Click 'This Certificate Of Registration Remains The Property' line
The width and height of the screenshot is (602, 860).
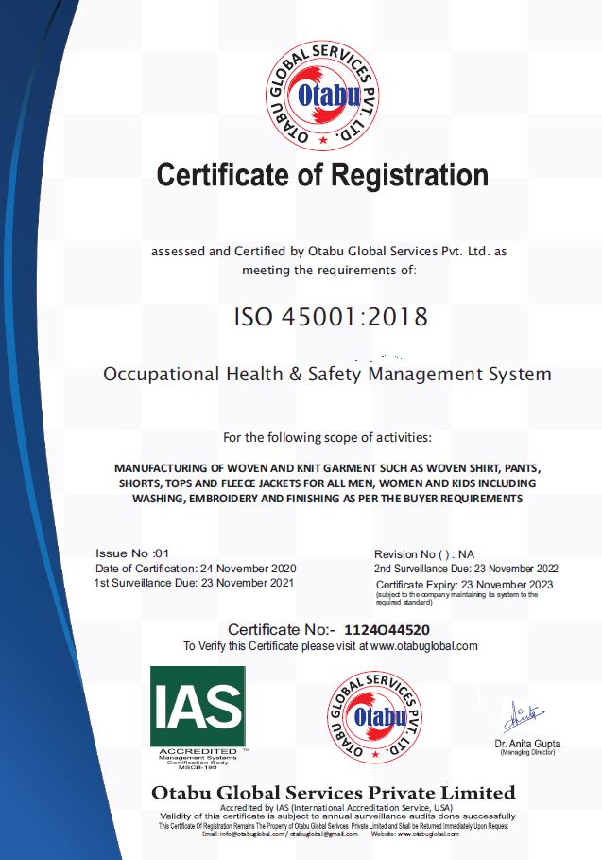[334, 825]
